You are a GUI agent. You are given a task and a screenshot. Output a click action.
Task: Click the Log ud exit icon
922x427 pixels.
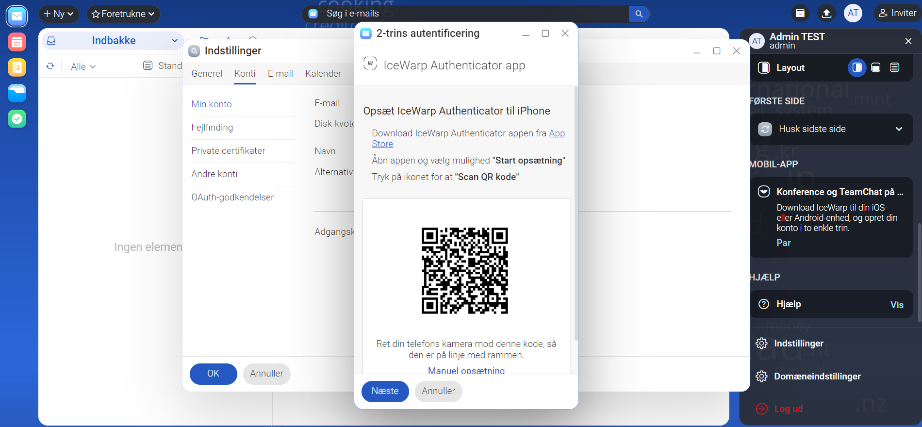[x=762, y=409]
